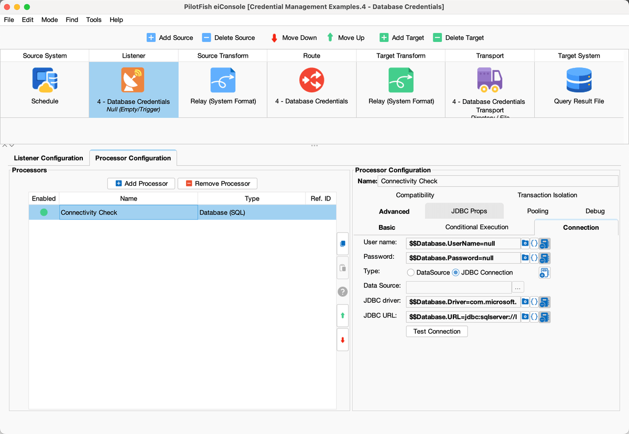Screen dimensions: 629x434
Task: Open the Transaction Isolation tab
Action: click(x=547, y=195)
